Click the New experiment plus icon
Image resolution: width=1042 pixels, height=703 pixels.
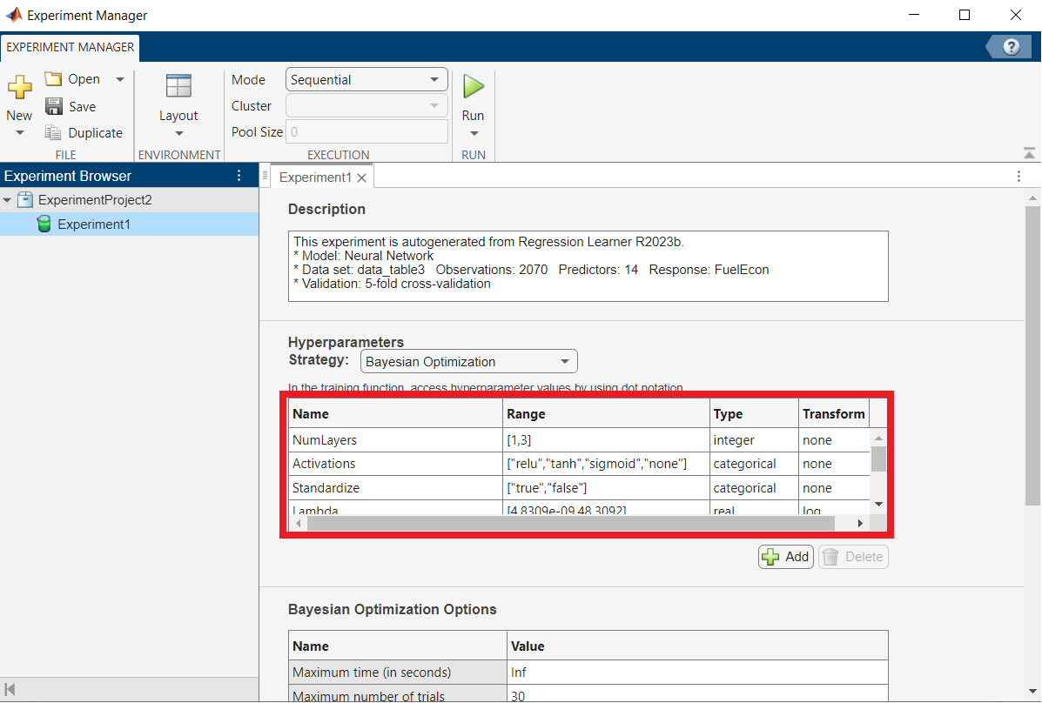coord(19,88)
